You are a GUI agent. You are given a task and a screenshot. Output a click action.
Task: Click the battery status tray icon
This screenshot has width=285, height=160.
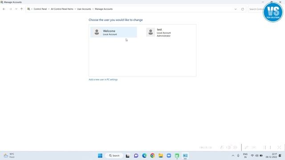click(x=261, y=156)
